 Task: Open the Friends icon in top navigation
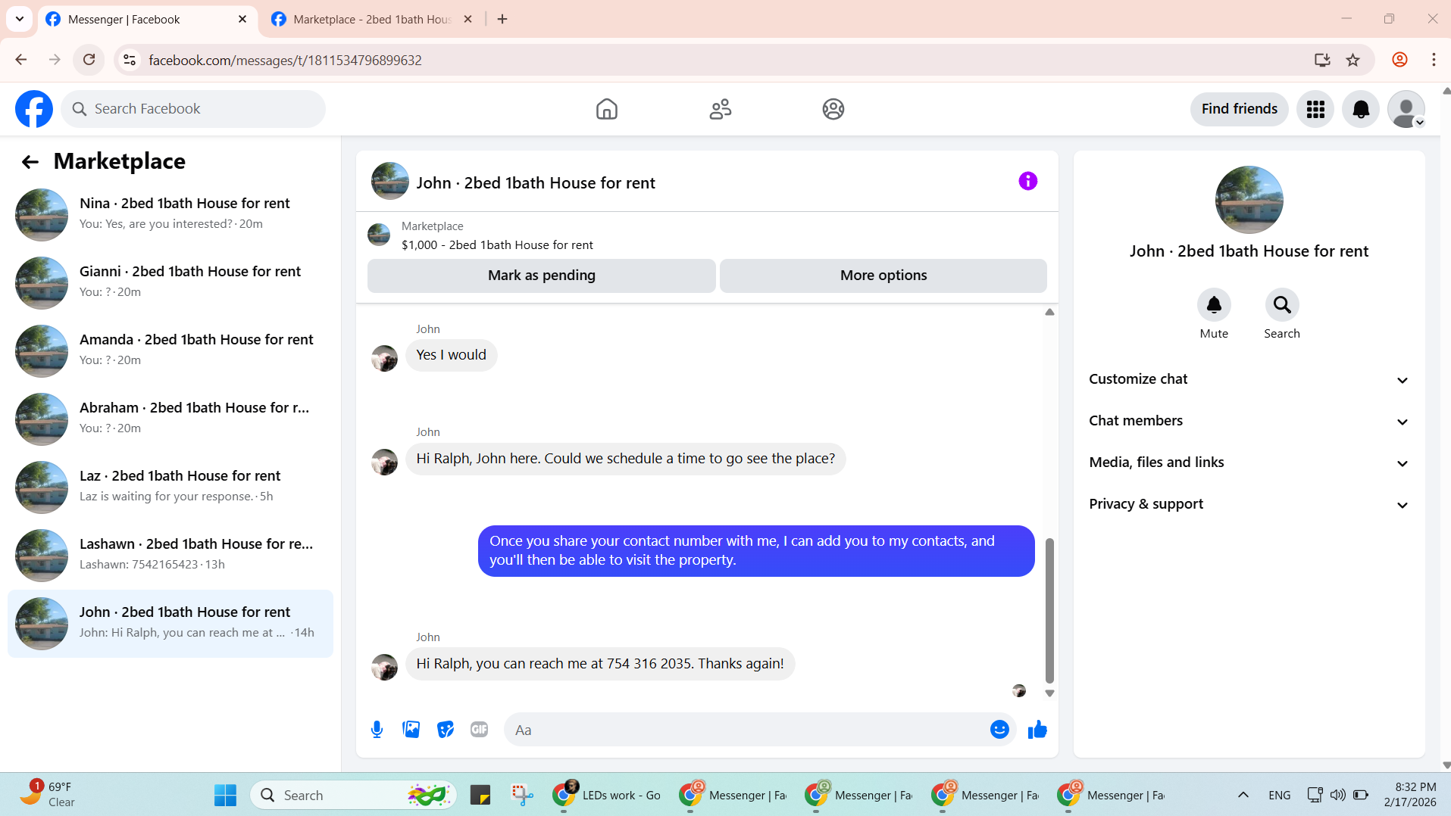click(x=720, y=109)
